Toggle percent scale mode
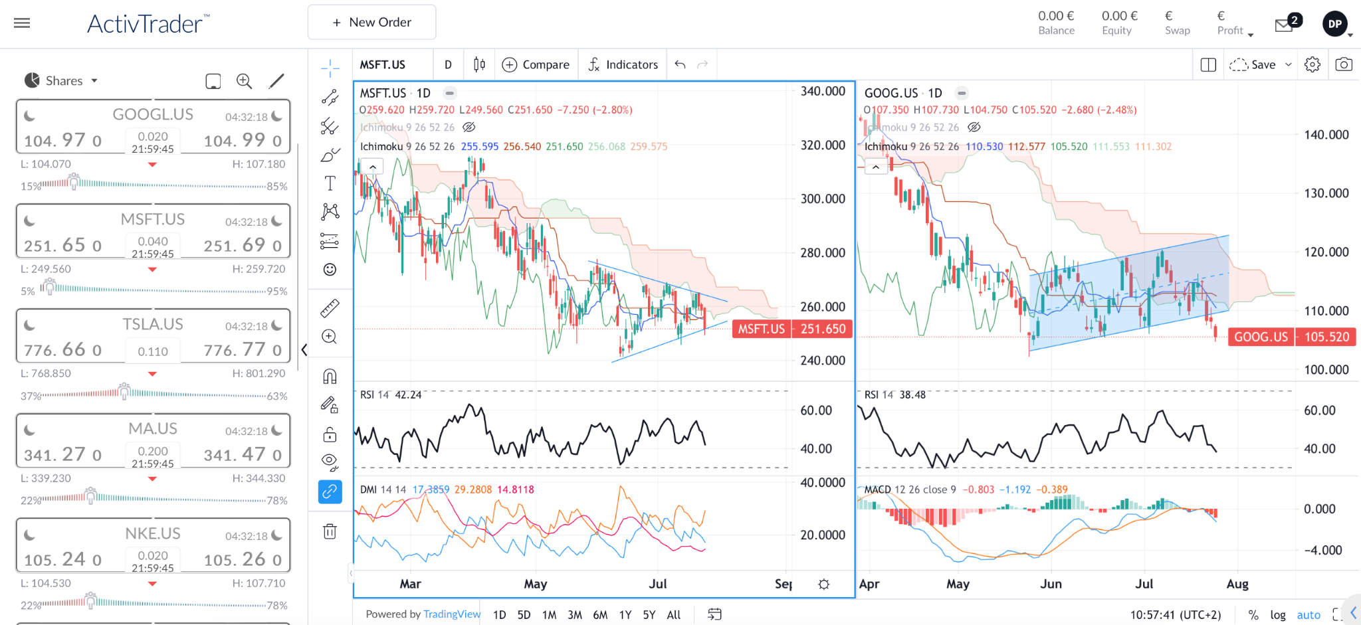Image resolution: width=1361 pixels, height=625 pixels. point(1253,615)
